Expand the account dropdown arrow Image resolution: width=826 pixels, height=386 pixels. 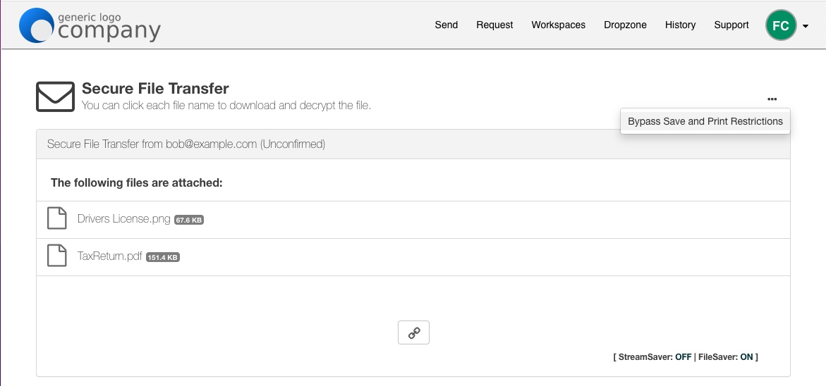point(806,26)
